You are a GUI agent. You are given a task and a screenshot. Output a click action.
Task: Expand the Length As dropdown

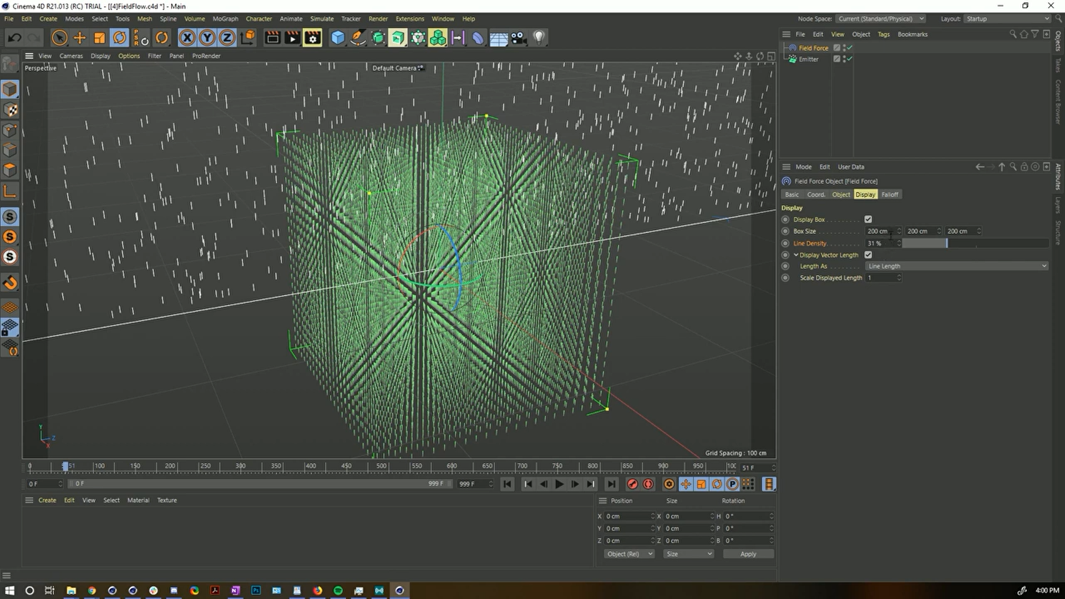click(1044, 266)
